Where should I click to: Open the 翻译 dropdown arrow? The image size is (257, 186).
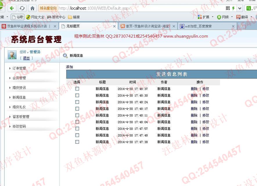coord(251,17)
